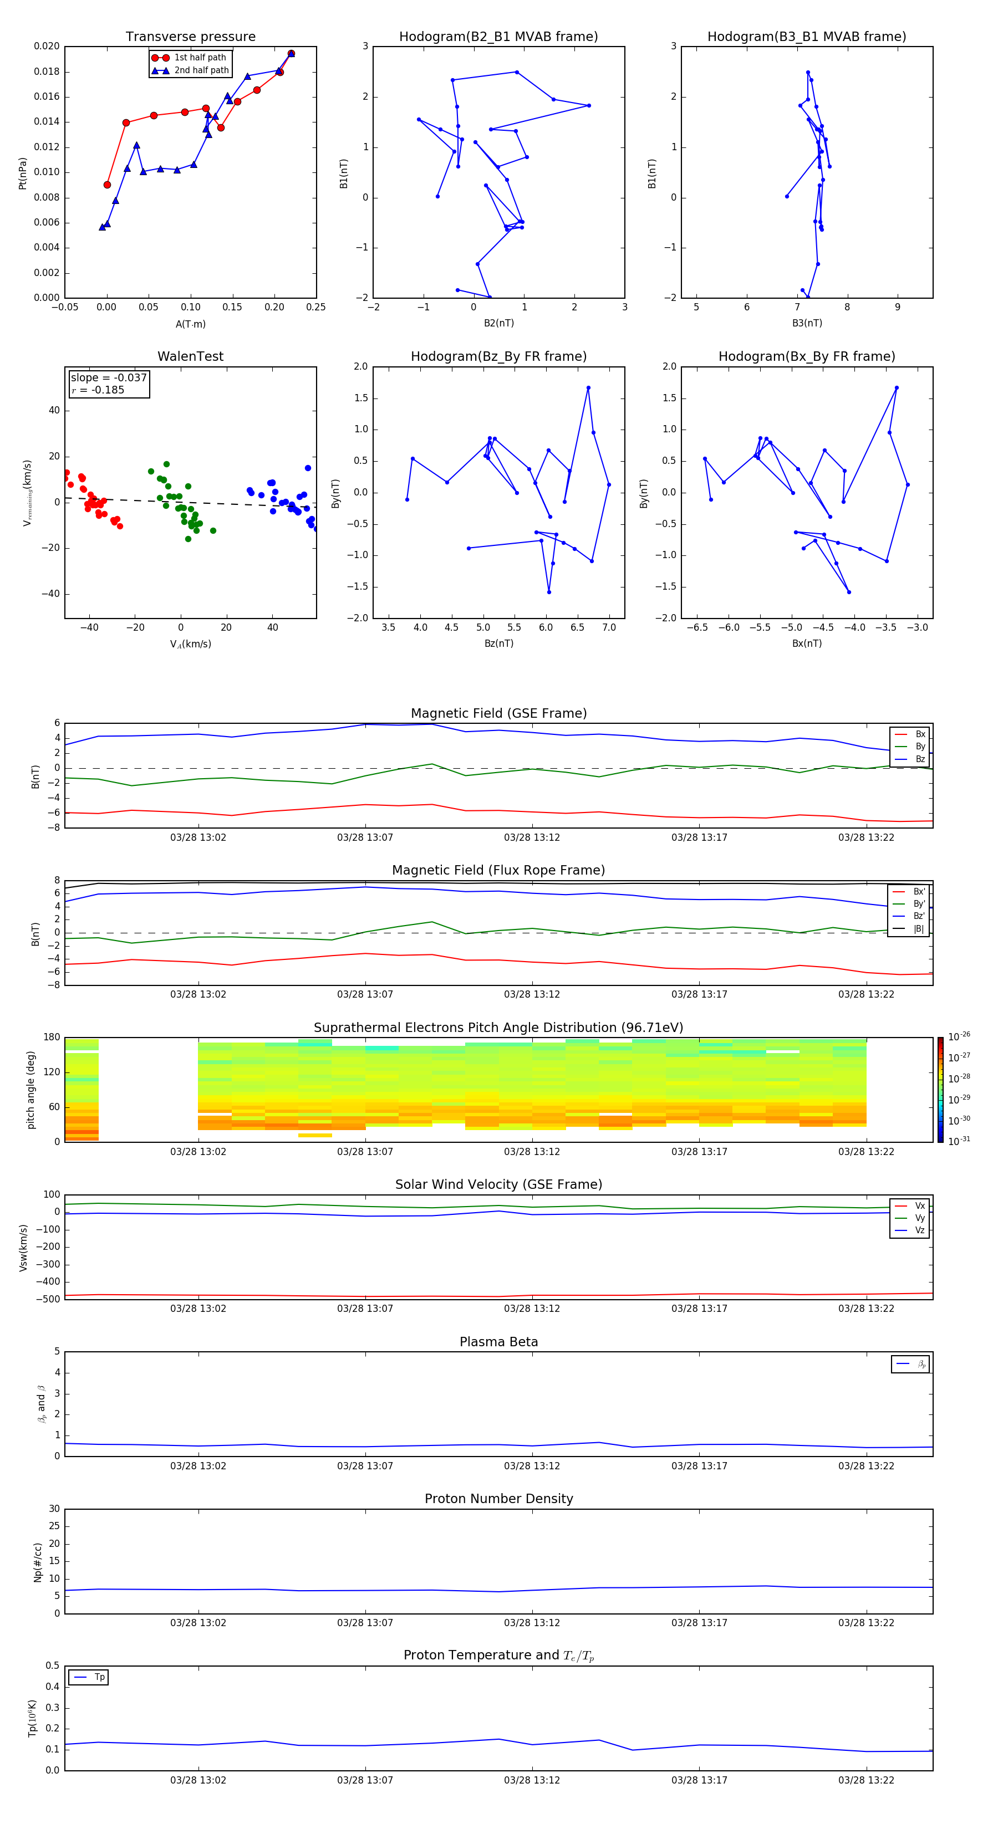The width and height of the screenshot is (998, 1829).
Task: Click the 'Np(#/cc)' axis label
Action: click(x=38, y=1561)
